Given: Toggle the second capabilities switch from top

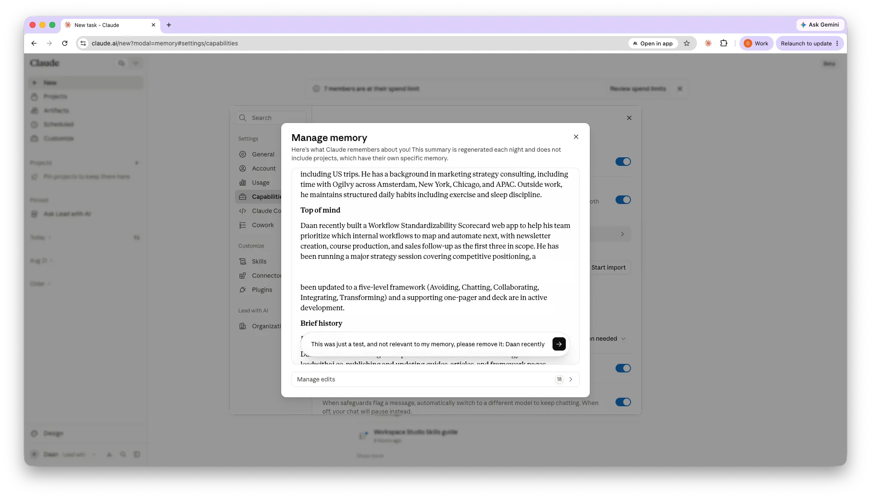Looking at the screenshot, I should [x=623, y=200].
